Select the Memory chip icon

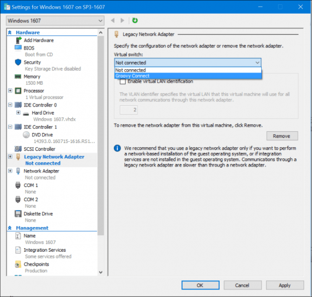point(18,77)
